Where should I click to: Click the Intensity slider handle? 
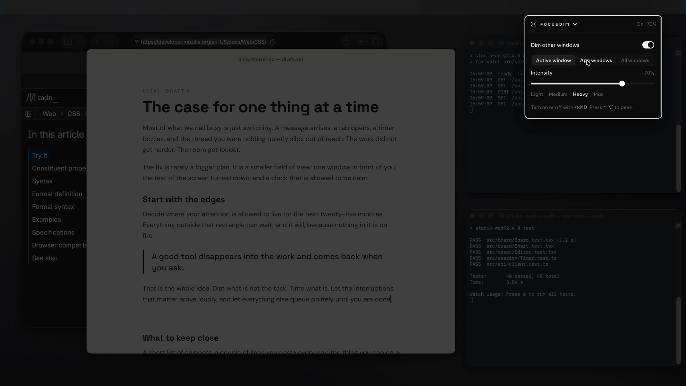tap(622, 84)
